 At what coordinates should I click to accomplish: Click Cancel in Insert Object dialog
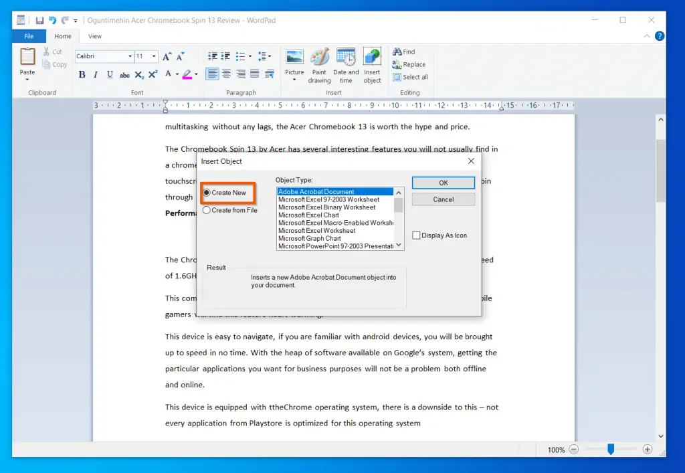coord(443,199)
